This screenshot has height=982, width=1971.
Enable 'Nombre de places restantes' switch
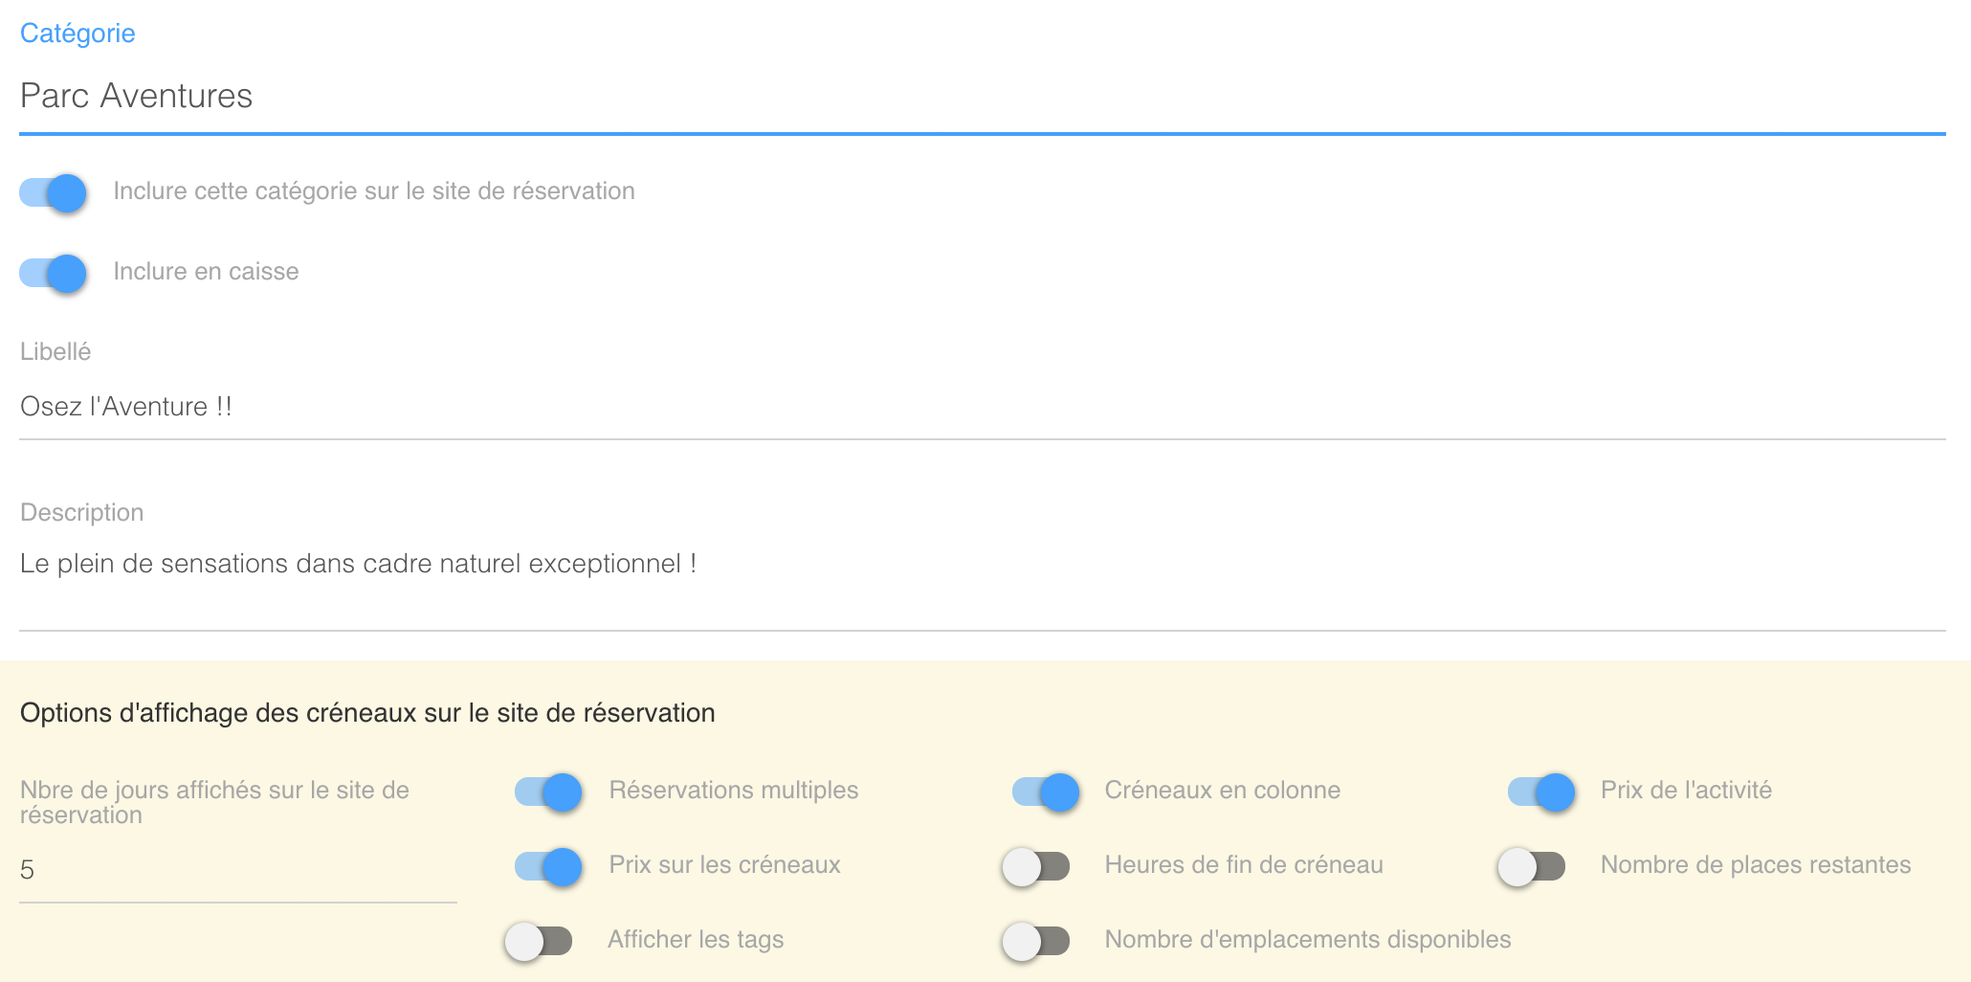[x=1532, y=866]
